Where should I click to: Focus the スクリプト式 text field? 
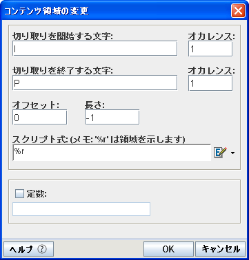pos(112,153)
